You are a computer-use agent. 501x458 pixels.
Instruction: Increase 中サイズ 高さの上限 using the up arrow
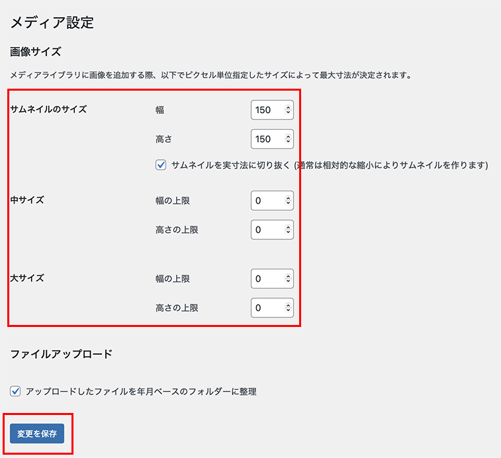[288, 227]
